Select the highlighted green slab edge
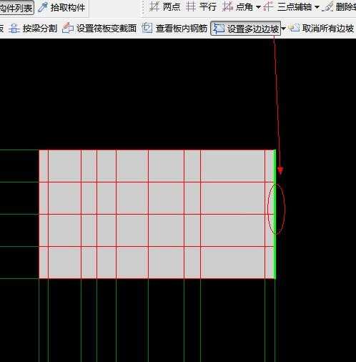The image size is (356, 362). (x=275, y=214)
